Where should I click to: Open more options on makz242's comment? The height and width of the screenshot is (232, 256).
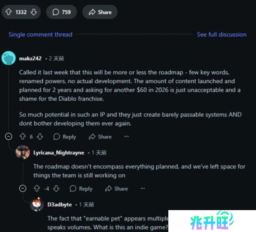click(x=126, y=137)
